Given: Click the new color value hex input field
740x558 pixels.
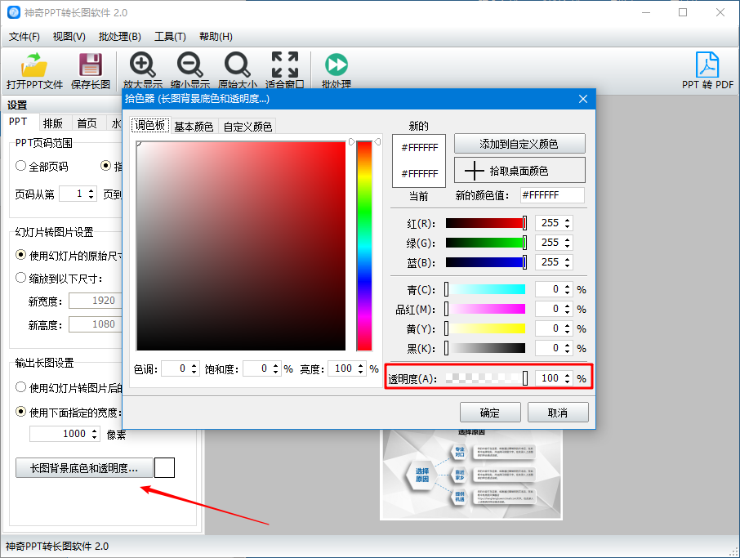Looking at the screenshot, I should 552,195.
